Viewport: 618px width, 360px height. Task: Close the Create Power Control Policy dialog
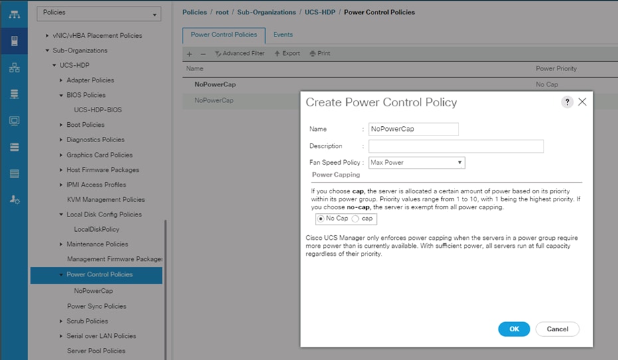click(582, 102)
